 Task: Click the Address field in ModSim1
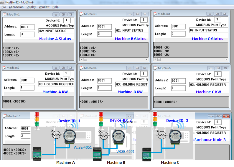[x=28, y=27]
